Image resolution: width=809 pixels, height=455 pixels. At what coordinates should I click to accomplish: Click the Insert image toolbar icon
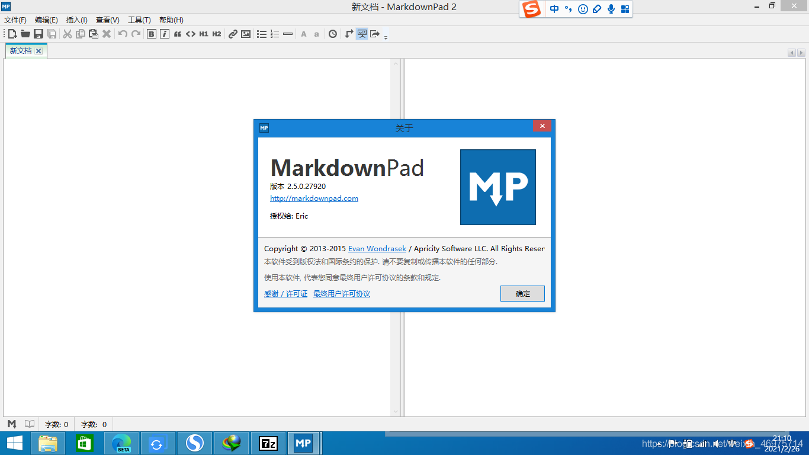pyautogui.click(x=246, y=34)
